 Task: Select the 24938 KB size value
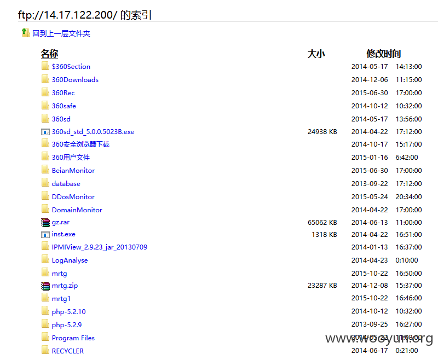322,131
